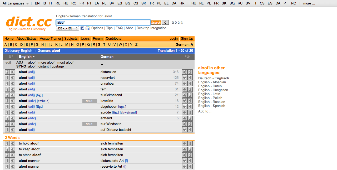Screen dimensions: 337x170
Task: Click in the search field containing aloof
Action: 103,23
